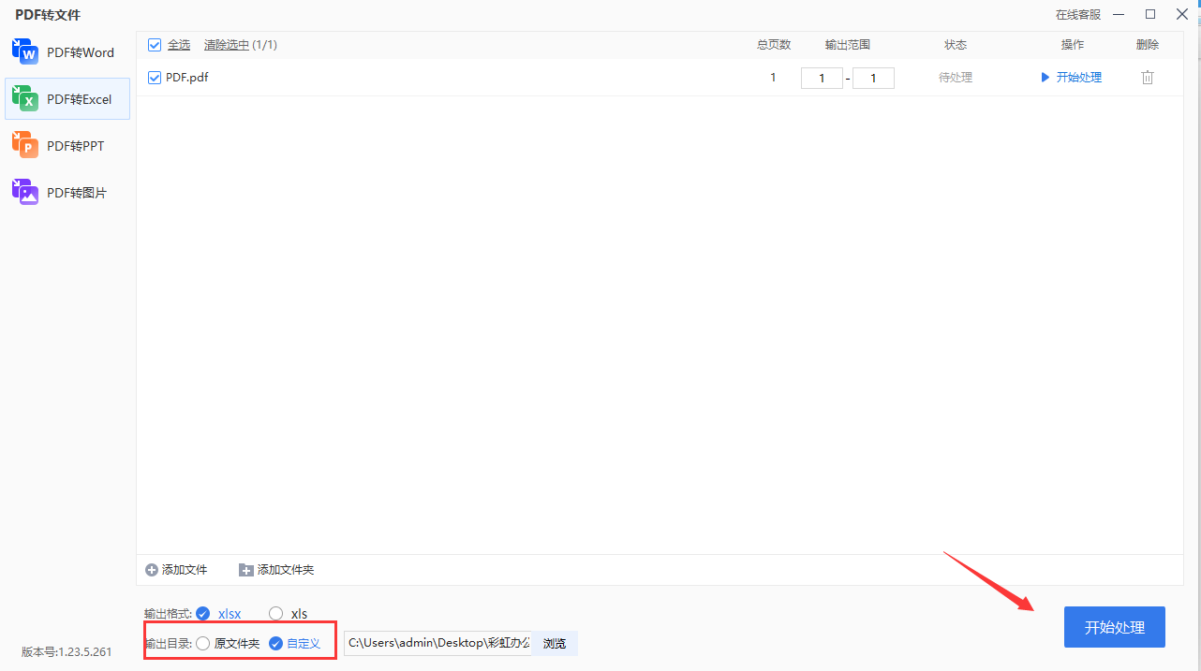This screenshot has width=1201, height=671.
Task: Start processing PDF.pdf via play icon
Action: [1045, 78]
